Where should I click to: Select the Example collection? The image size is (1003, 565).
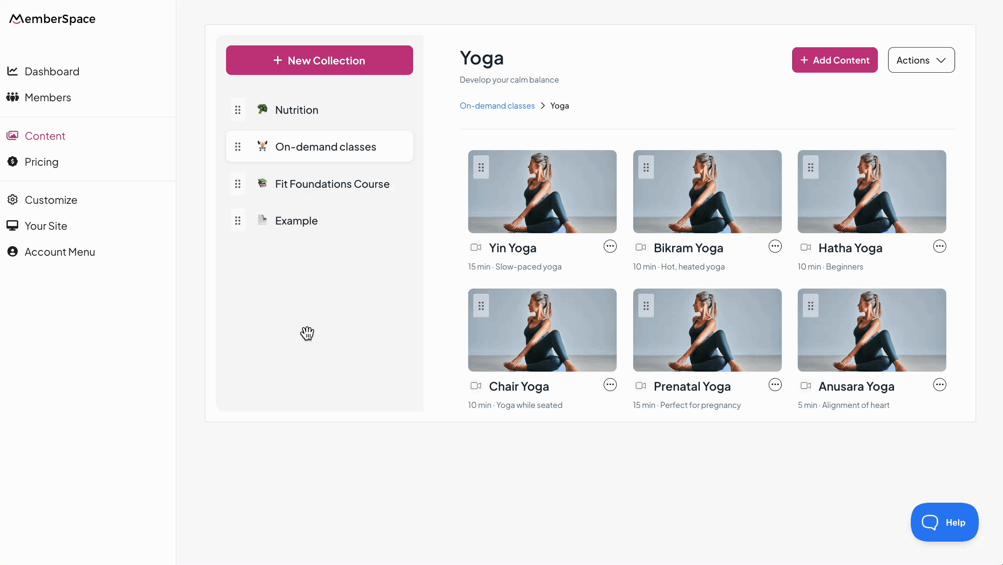(x=320, y=221)
